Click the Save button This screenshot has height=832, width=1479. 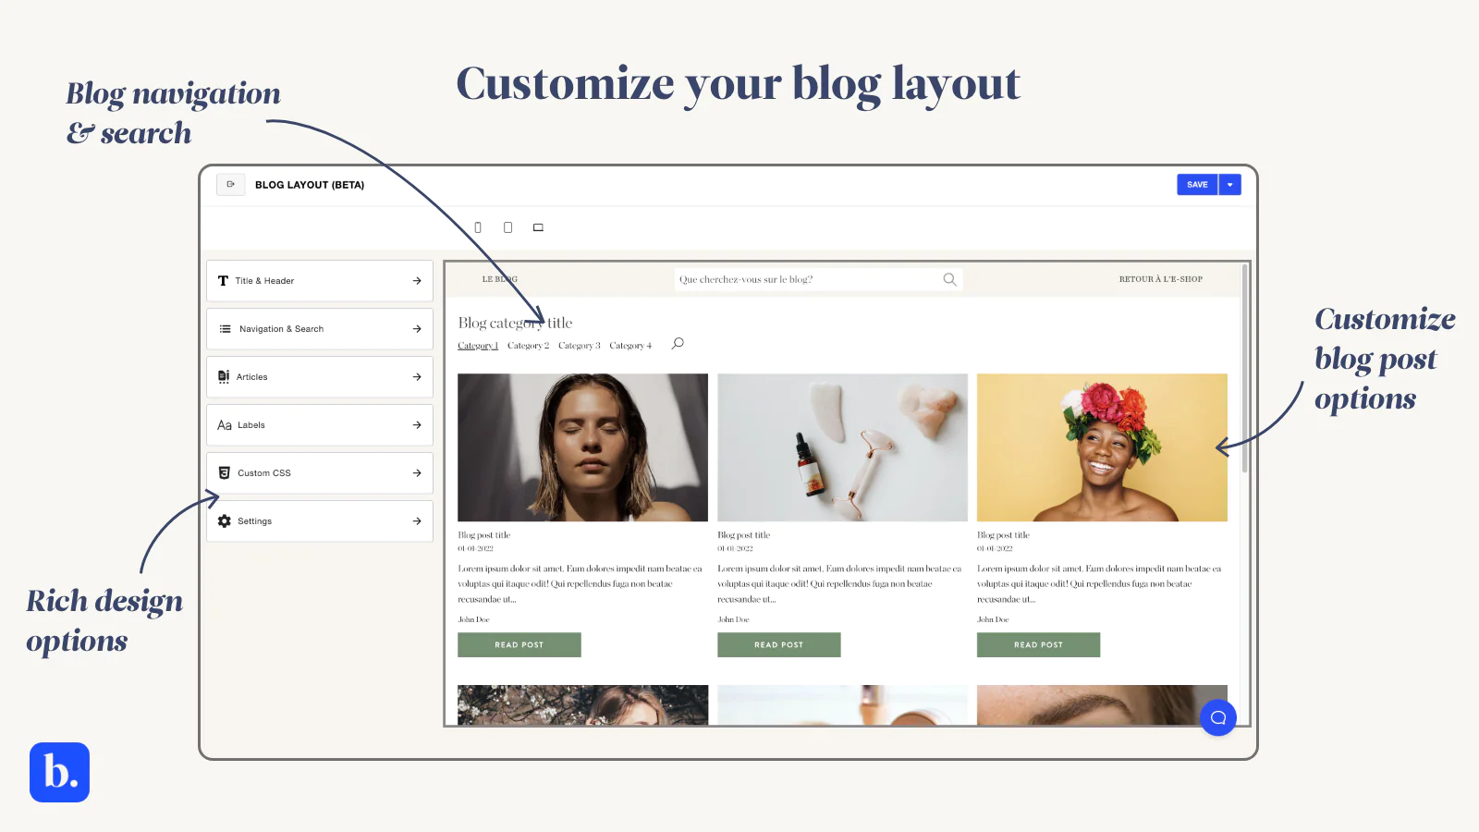pos(1197,185)
